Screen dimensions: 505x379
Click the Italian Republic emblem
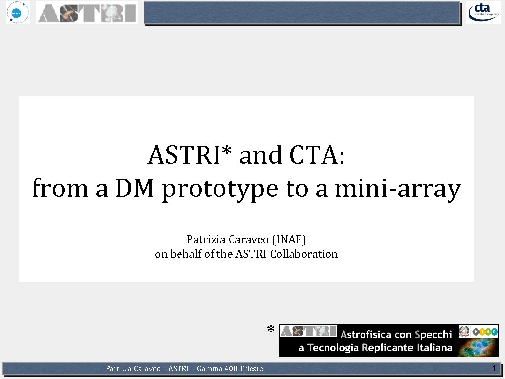(464, 331)
